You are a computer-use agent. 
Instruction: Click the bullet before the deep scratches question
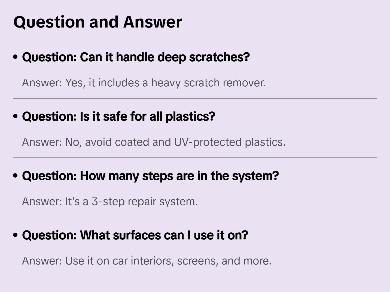16,57
